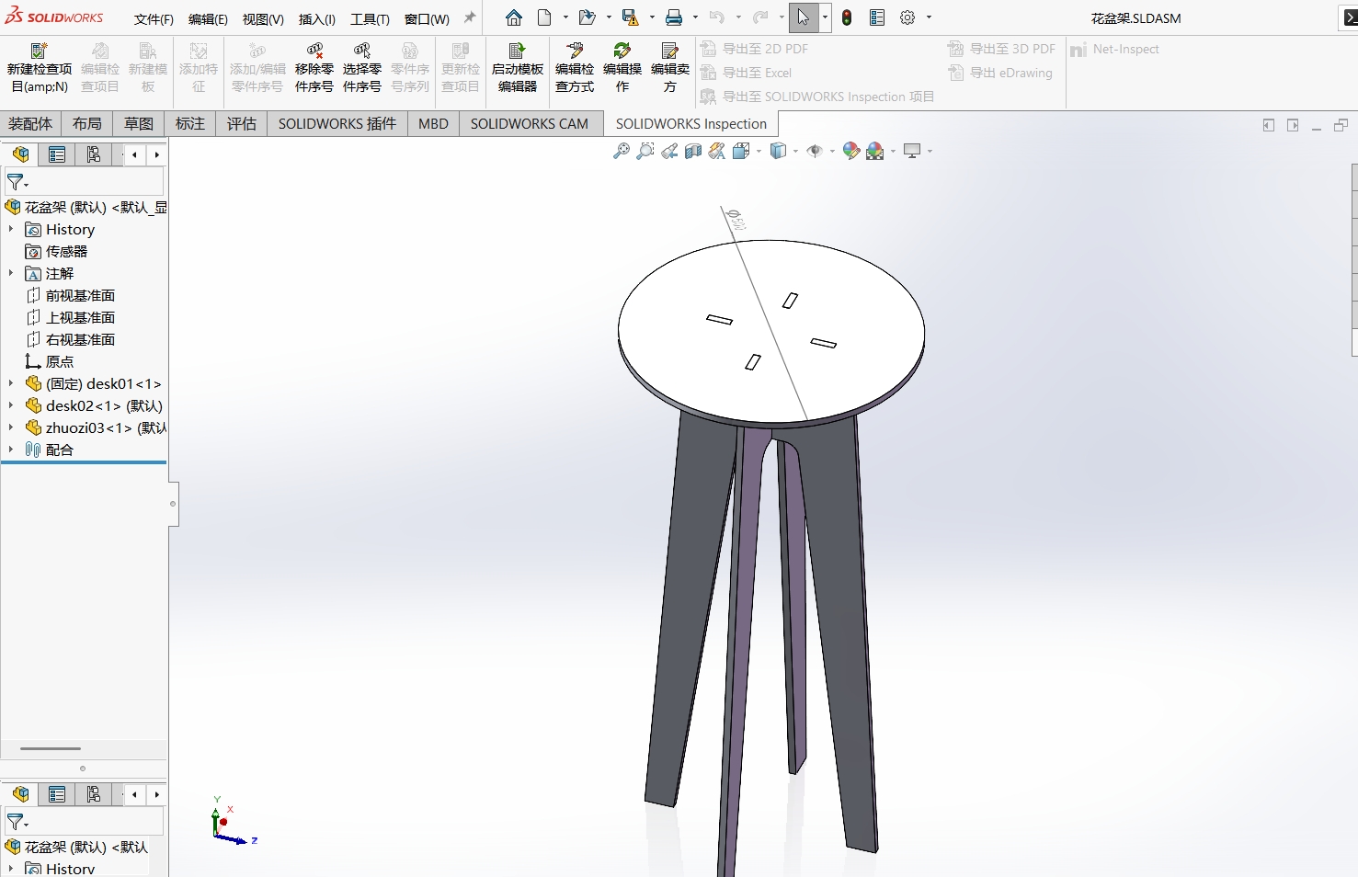Open File Properties list icon
The image size is (1358, 877).
(877, 17)
